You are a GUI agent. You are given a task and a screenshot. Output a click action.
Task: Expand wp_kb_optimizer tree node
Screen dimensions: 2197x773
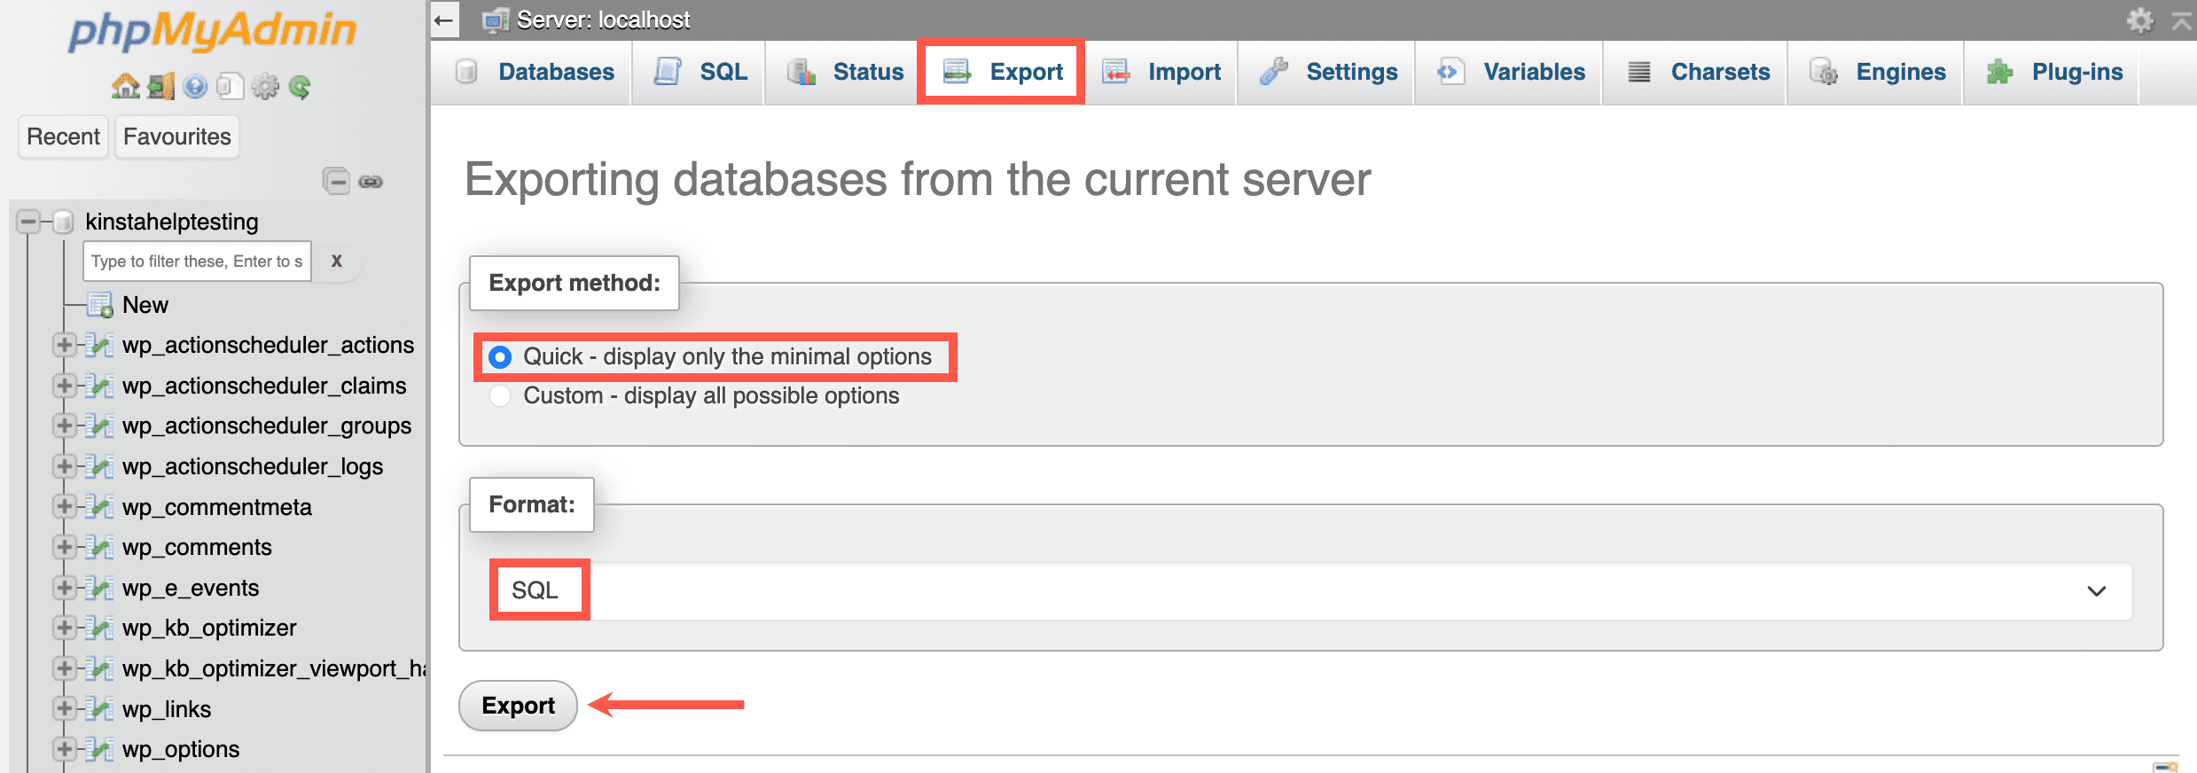[64, 628]
